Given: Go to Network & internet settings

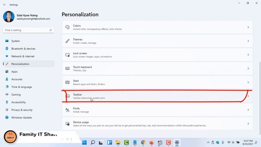Looking at the screenshot, I should 29,56.
